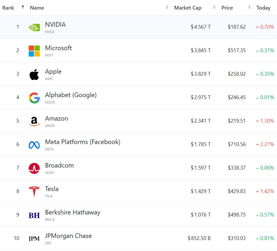Click the Today column header
This screenshot has height=251, width=277.
point(263,8)
